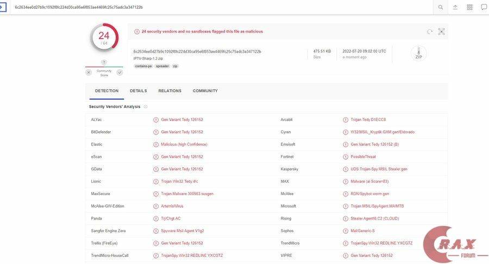Open the upload file icon
Screen dimensions: 489x264
click(x=455, y=7)
